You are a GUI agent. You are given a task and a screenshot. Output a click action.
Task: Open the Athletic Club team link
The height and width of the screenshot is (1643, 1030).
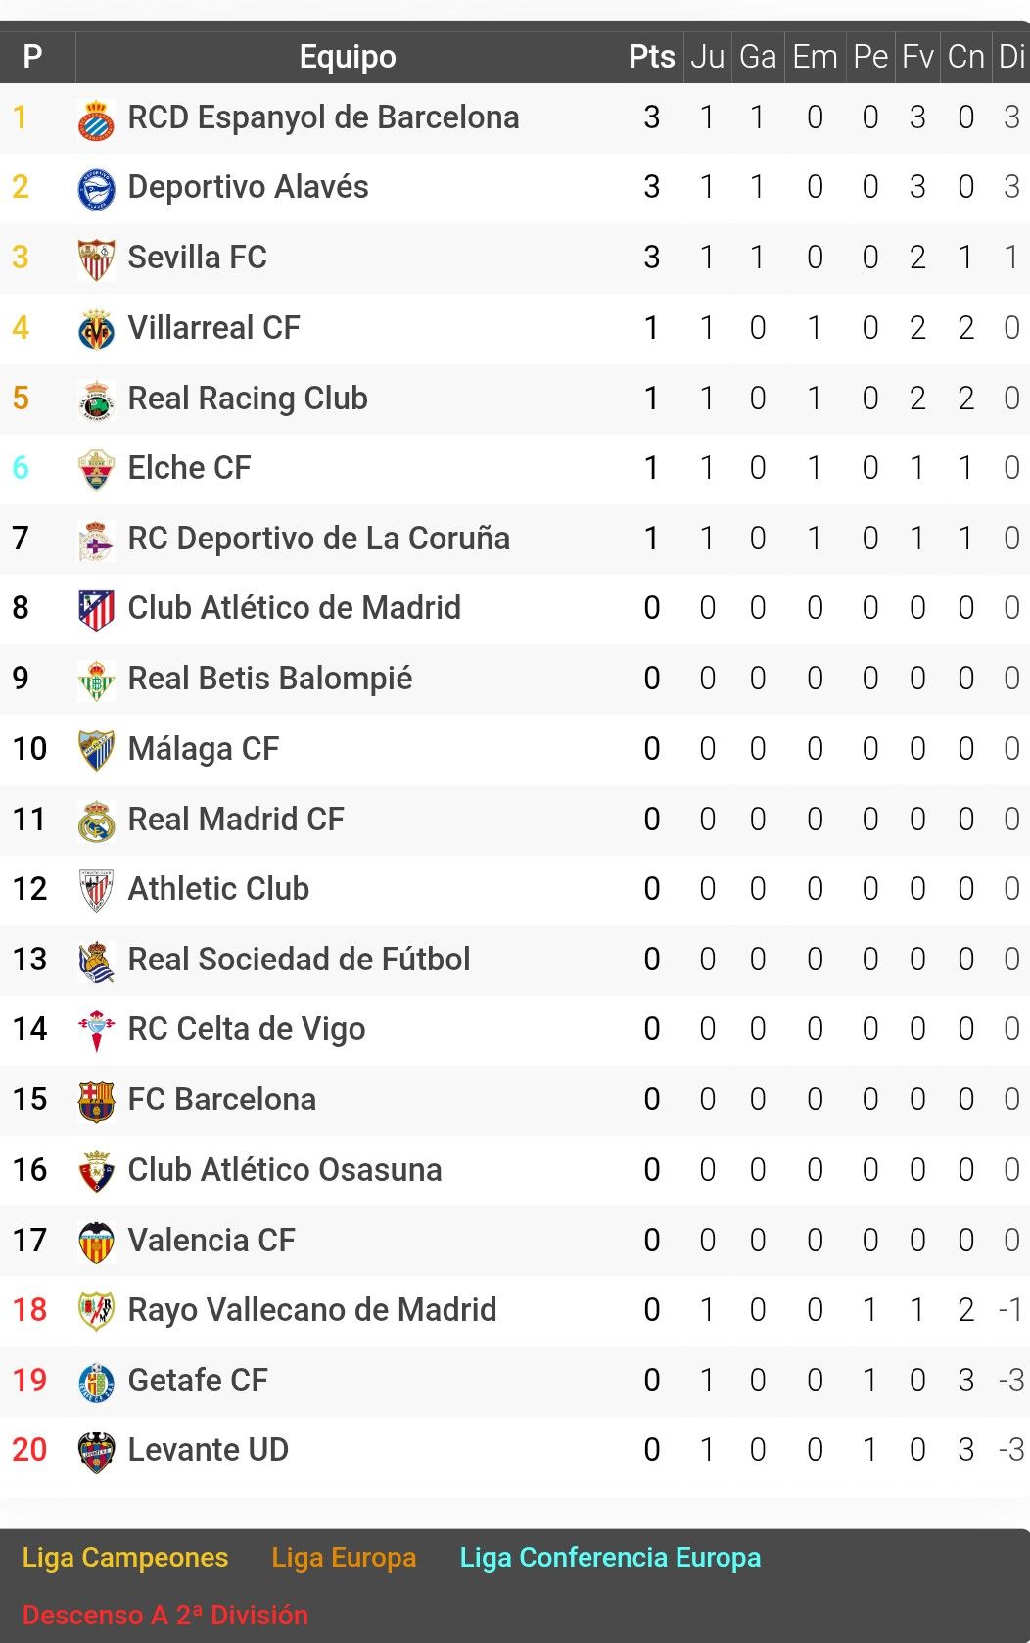pyautogui.click(x=218, y=889)
